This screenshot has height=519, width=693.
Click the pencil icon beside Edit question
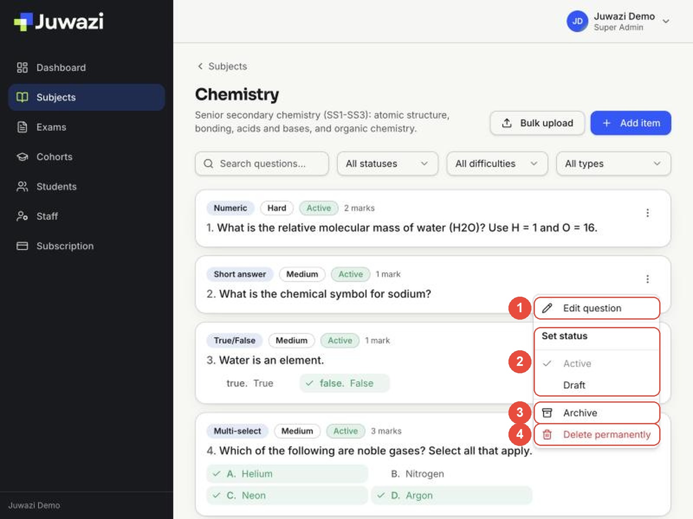(547, 308)
